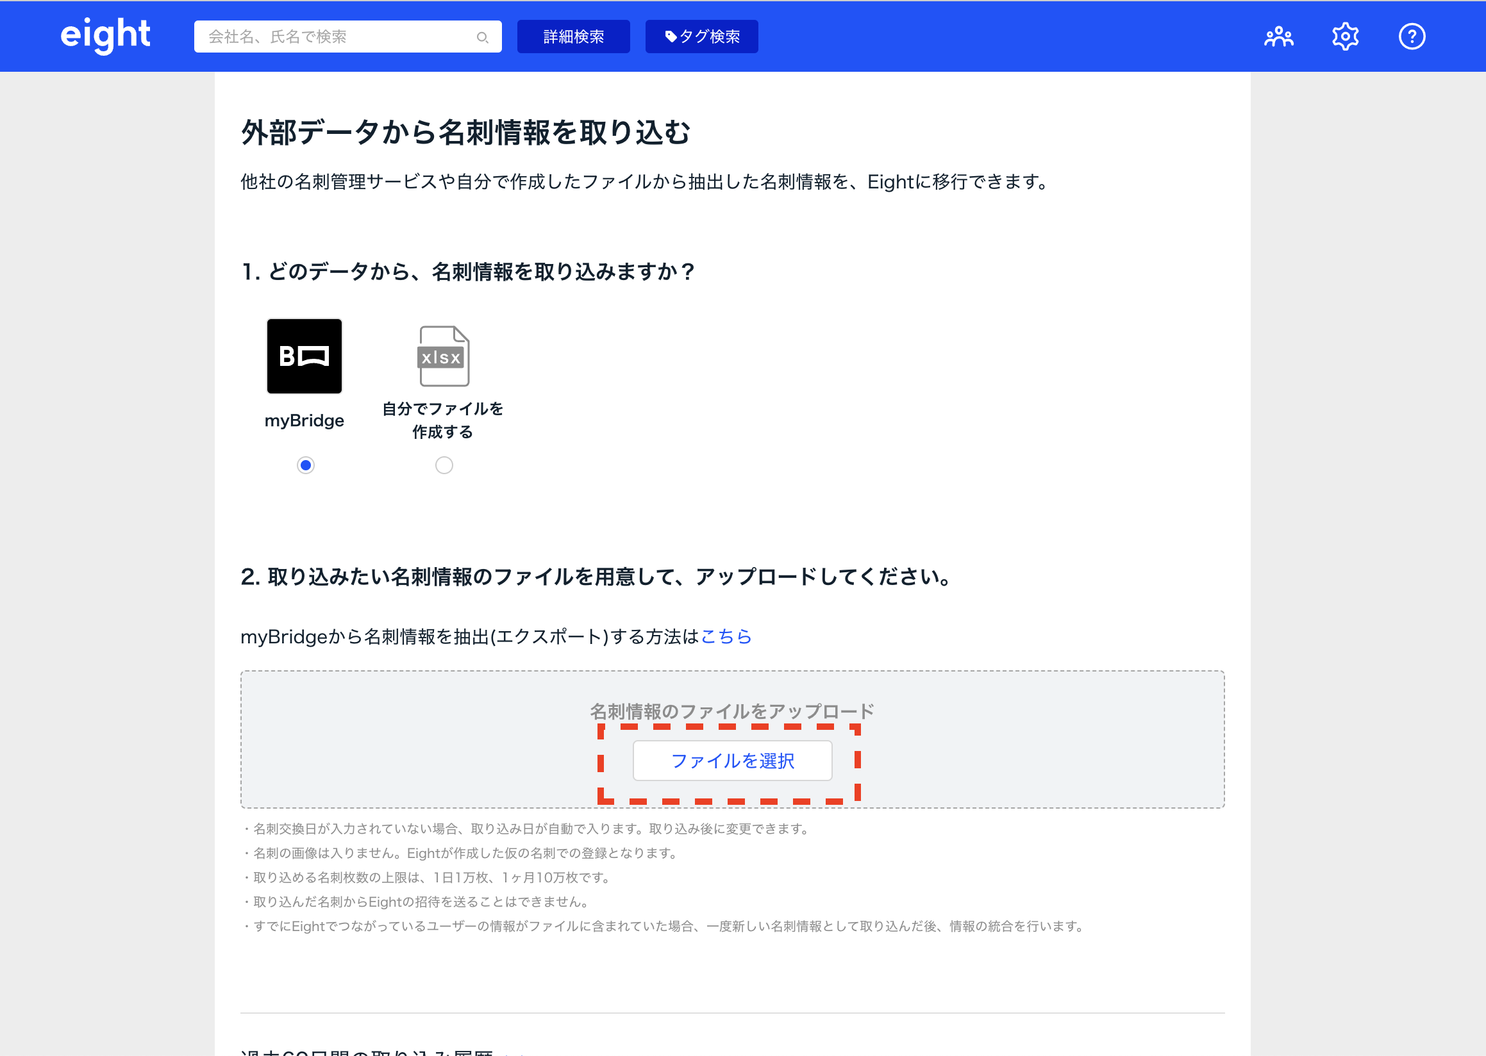Click the 外部データから名刺情報を取り込む heading
The height and width of the screenshot is (1056, 1486).
[x=465, y=132]
